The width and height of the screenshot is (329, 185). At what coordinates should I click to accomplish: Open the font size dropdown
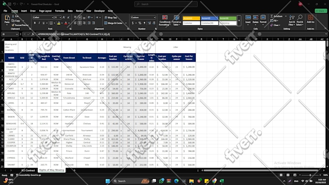[x=60, y=17]
